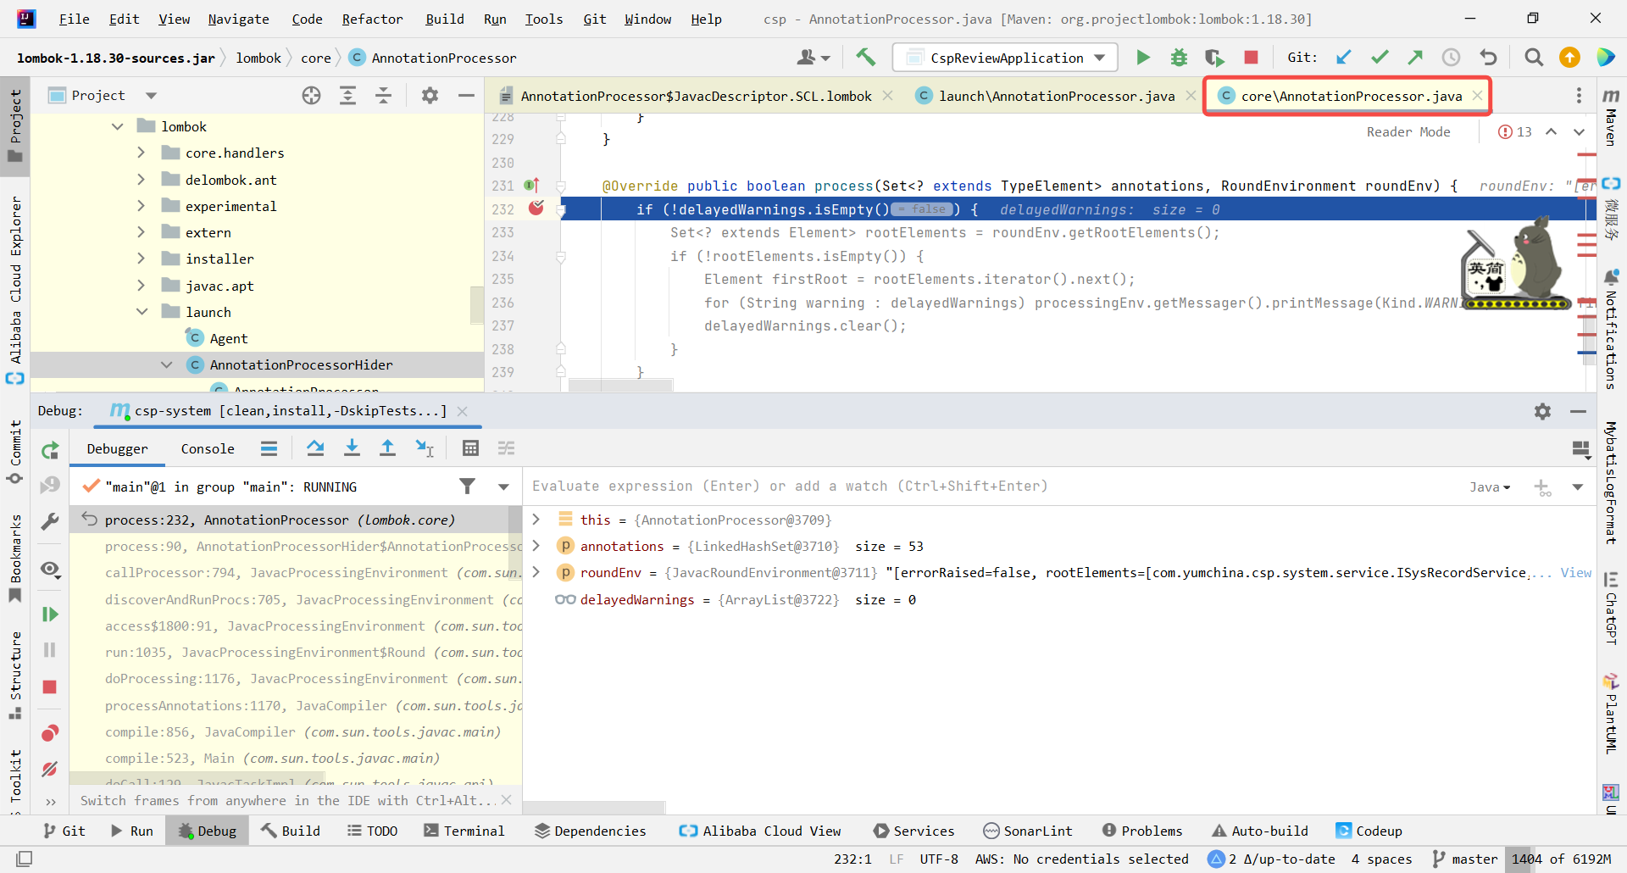Screen dimensions: 1627x873
Task: Open SonarLint tool window
Action: click(x=1027, y=831)
